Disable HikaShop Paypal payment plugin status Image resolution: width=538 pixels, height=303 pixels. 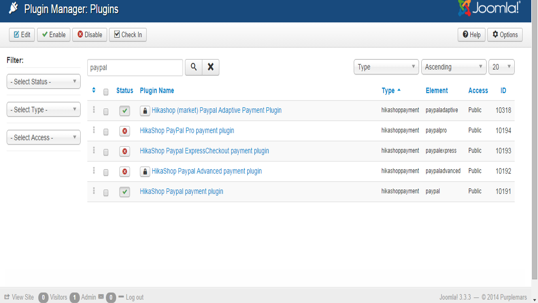125,192
